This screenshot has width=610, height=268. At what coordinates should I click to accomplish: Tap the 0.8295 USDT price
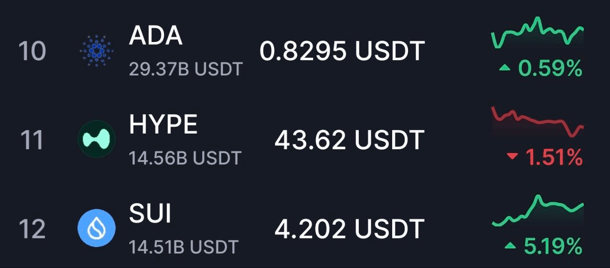coord(342,51)
